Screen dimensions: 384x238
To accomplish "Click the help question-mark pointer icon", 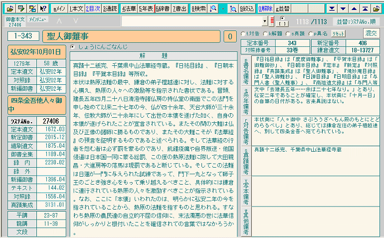I will point(43,8).
